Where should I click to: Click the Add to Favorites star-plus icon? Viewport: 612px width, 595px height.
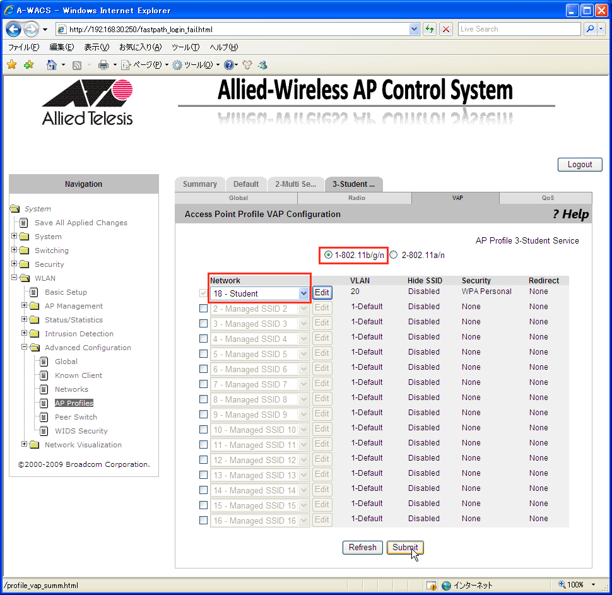29,65
